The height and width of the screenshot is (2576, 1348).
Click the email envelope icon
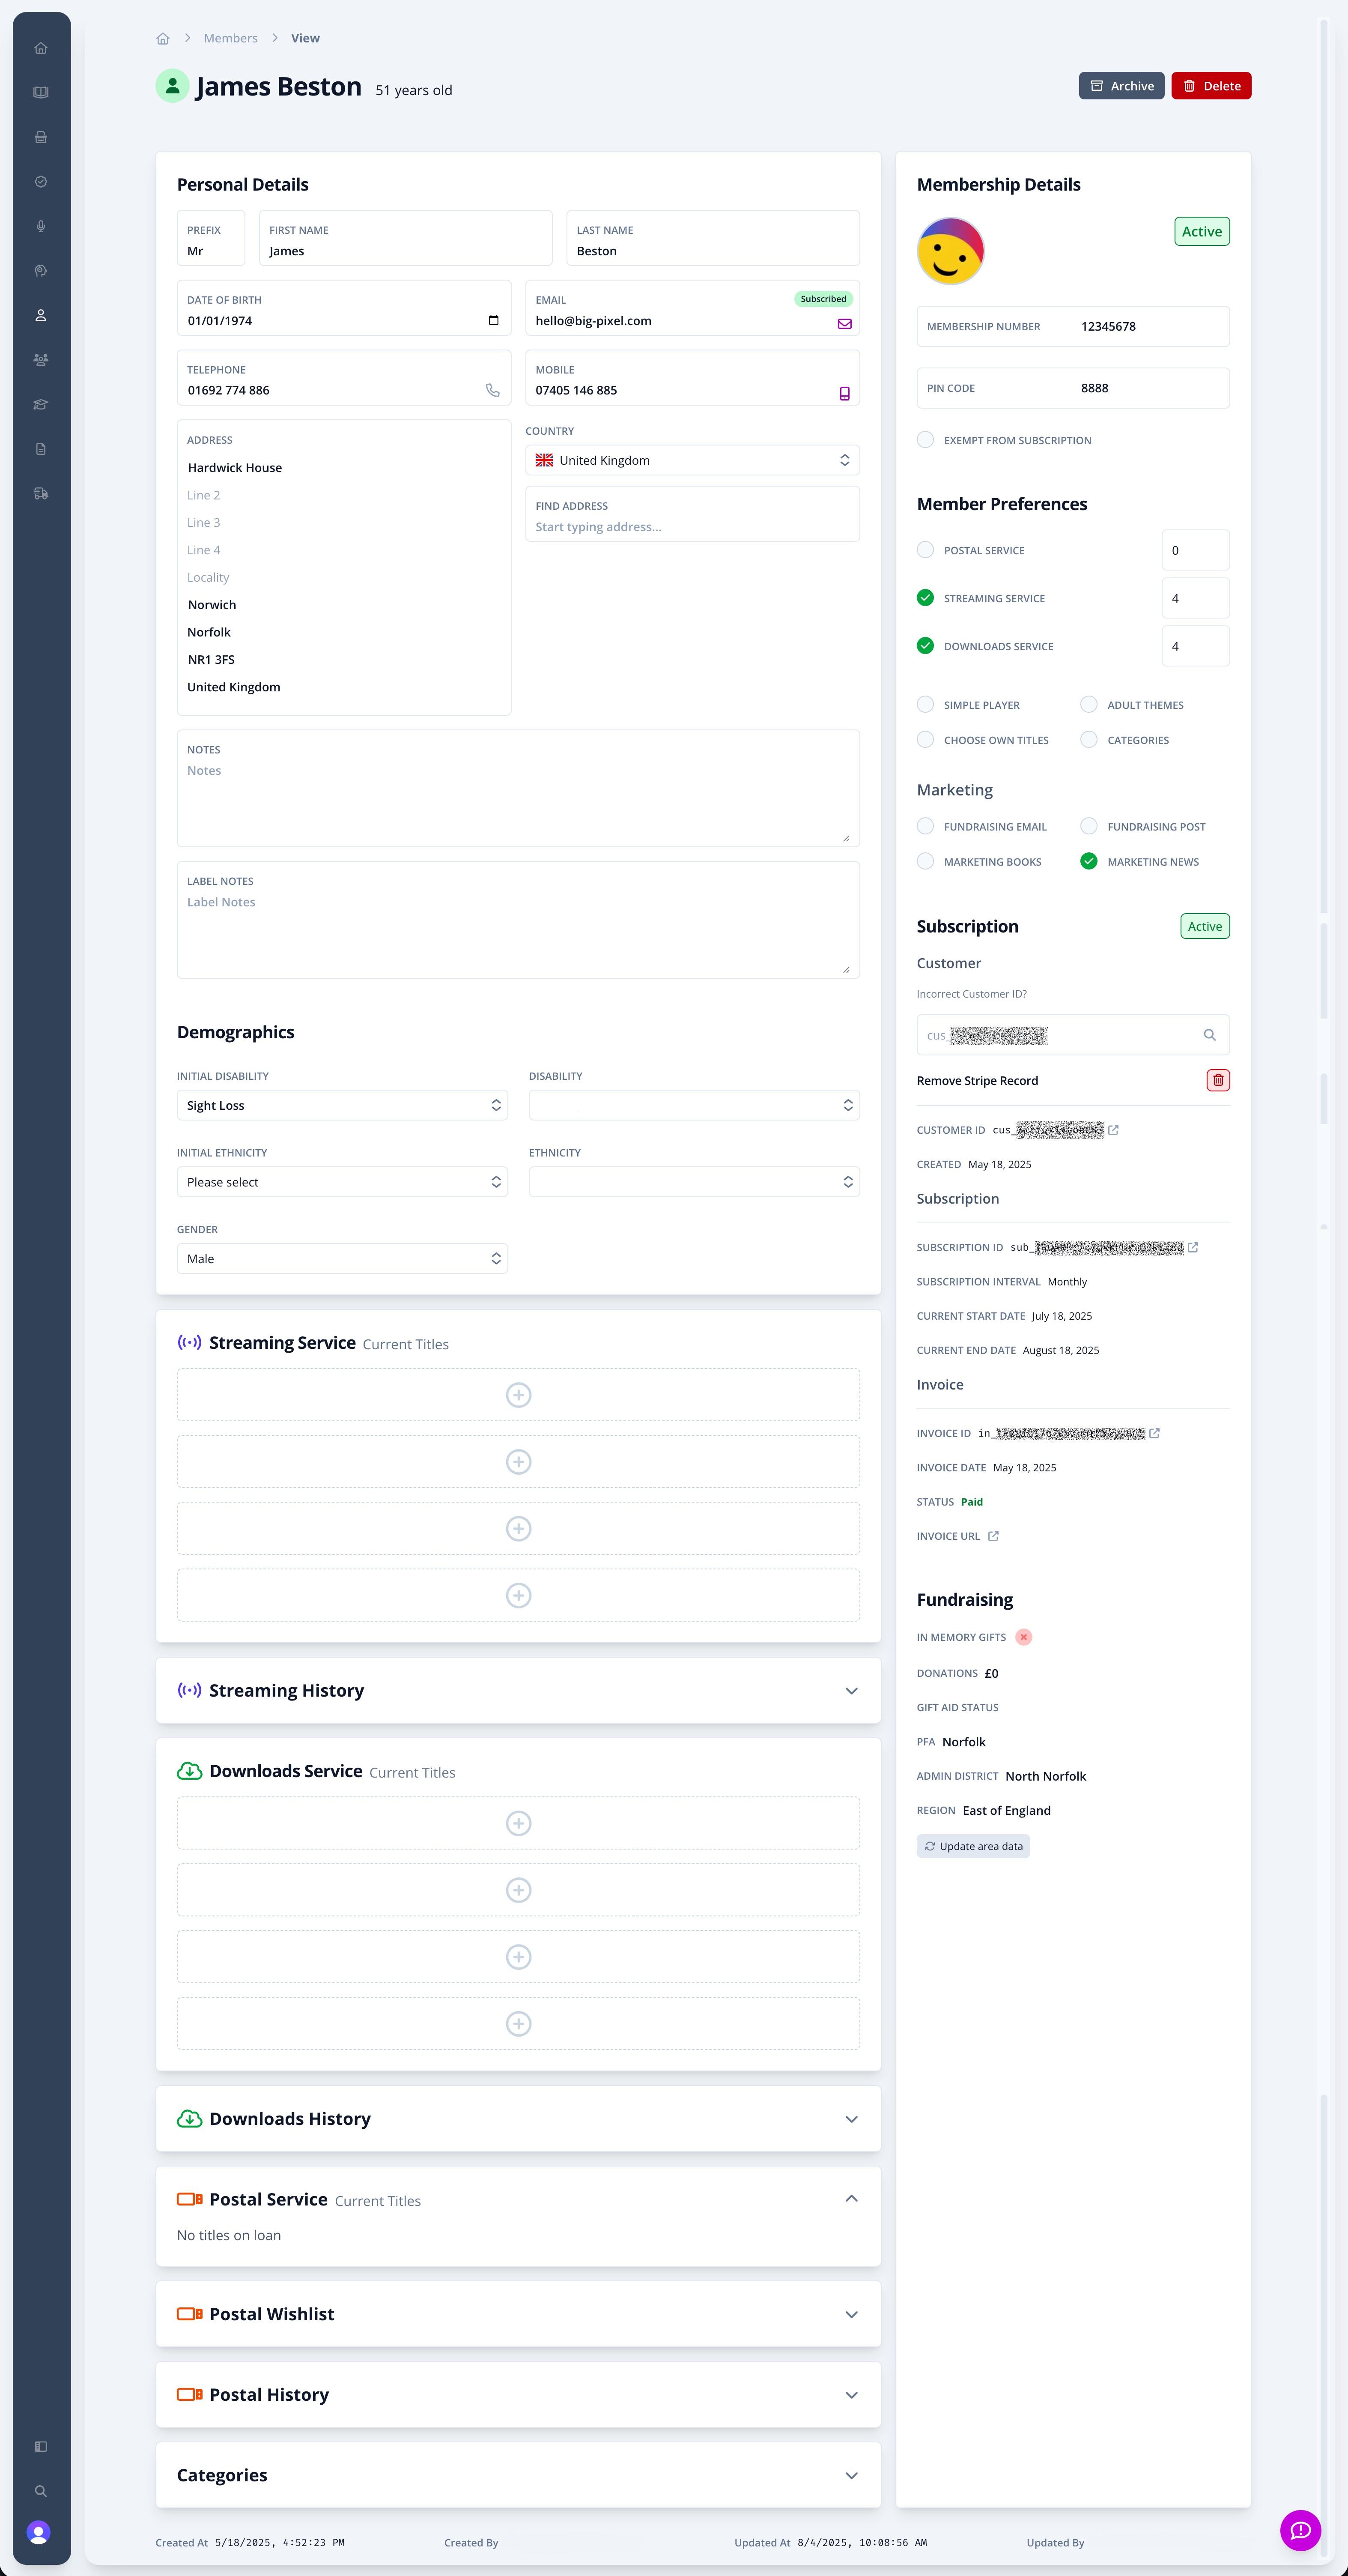point(844,323)
